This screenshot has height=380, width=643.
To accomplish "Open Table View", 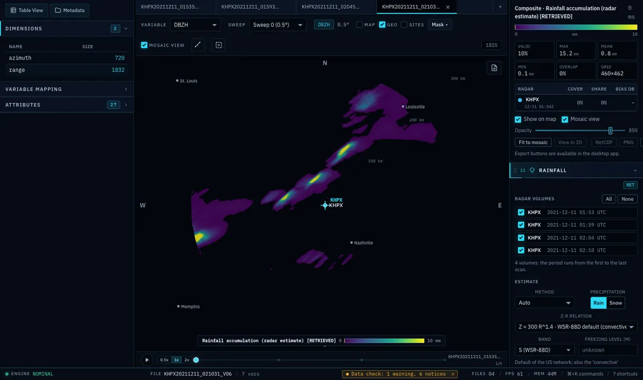I will click(27, 10).
